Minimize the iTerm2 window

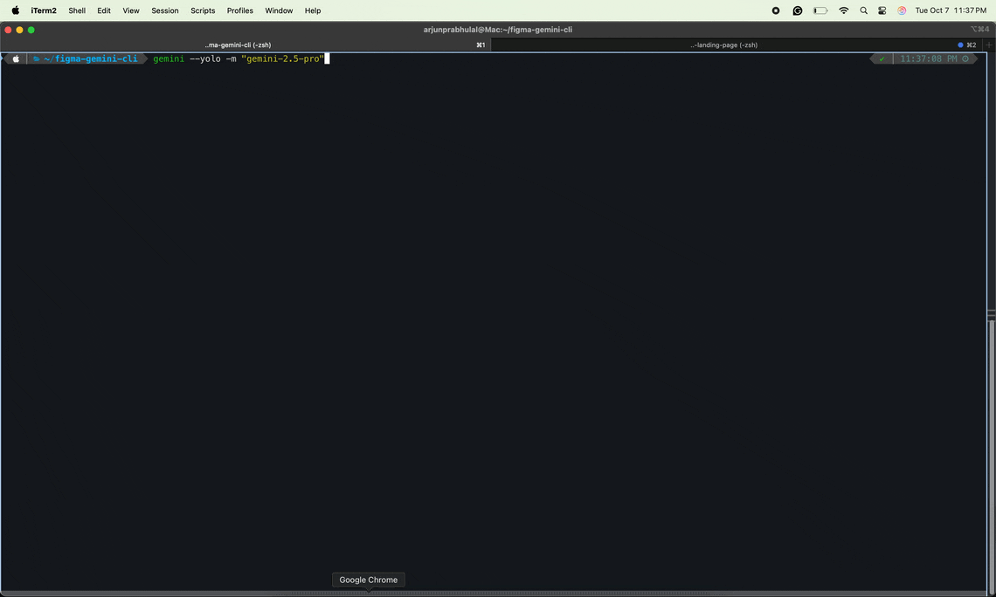[x=20, y=30]
